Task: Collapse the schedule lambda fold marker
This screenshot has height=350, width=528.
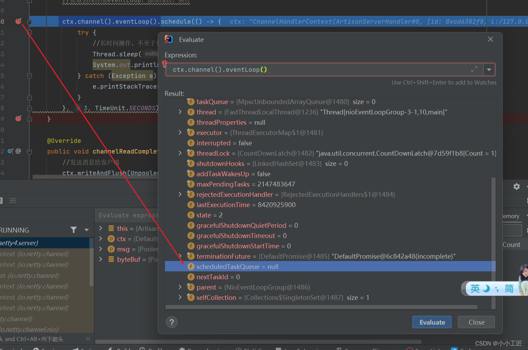Action: coord(30,22)
